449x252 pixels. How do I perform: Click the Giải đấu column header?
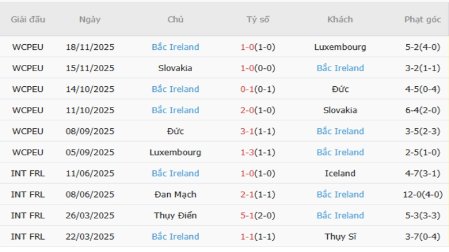tap(28, 19)
